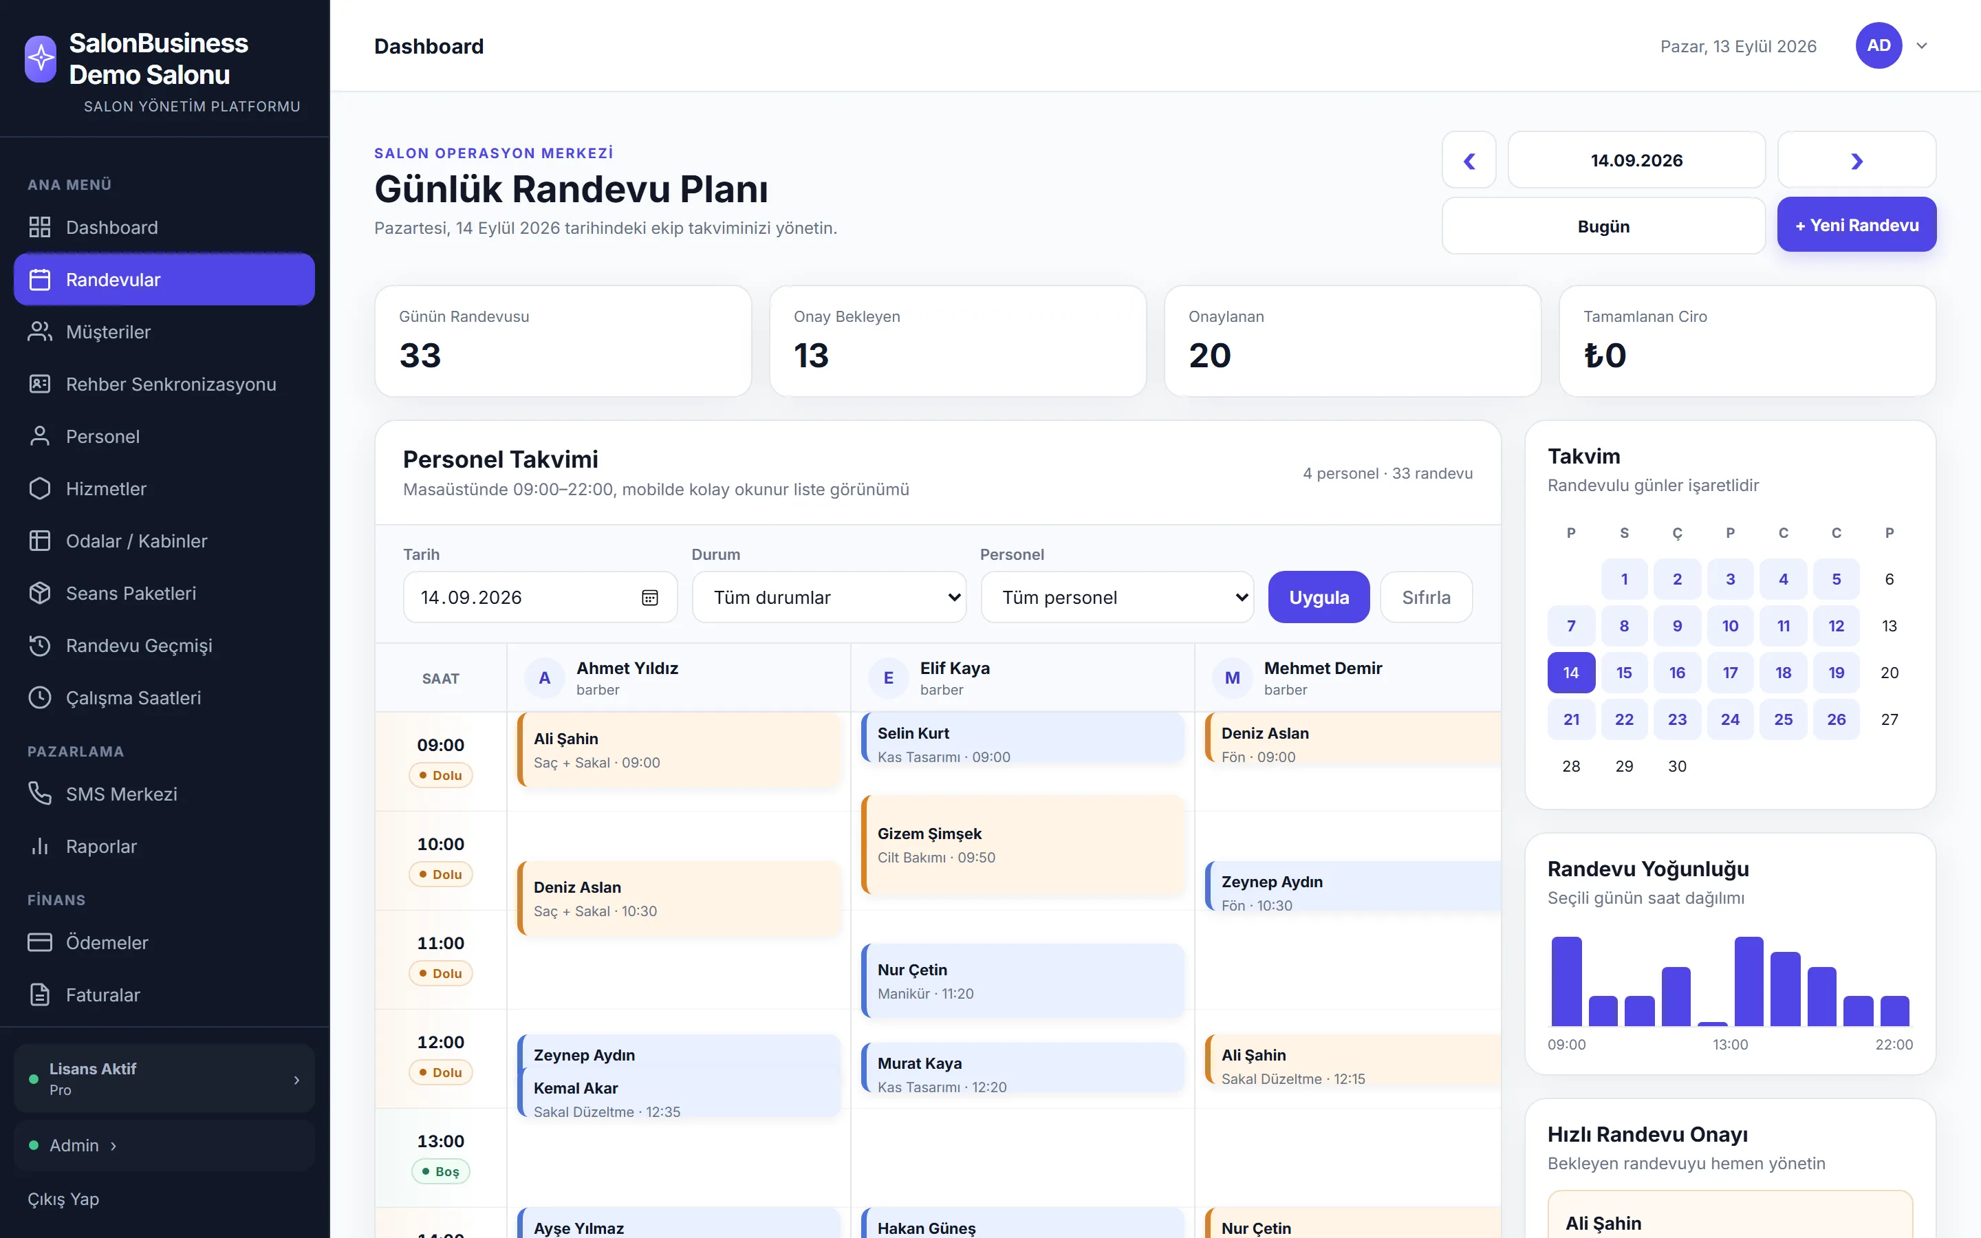Select Seans Paketleri menu item
The image size is (1981, 1238).
[164, 593]
